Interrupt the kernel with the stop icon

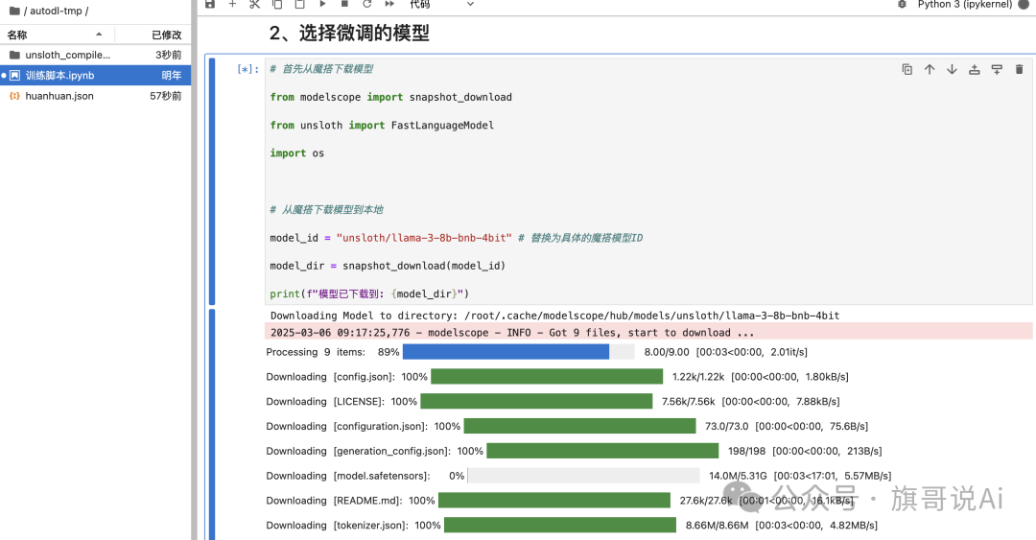point(344,4)
